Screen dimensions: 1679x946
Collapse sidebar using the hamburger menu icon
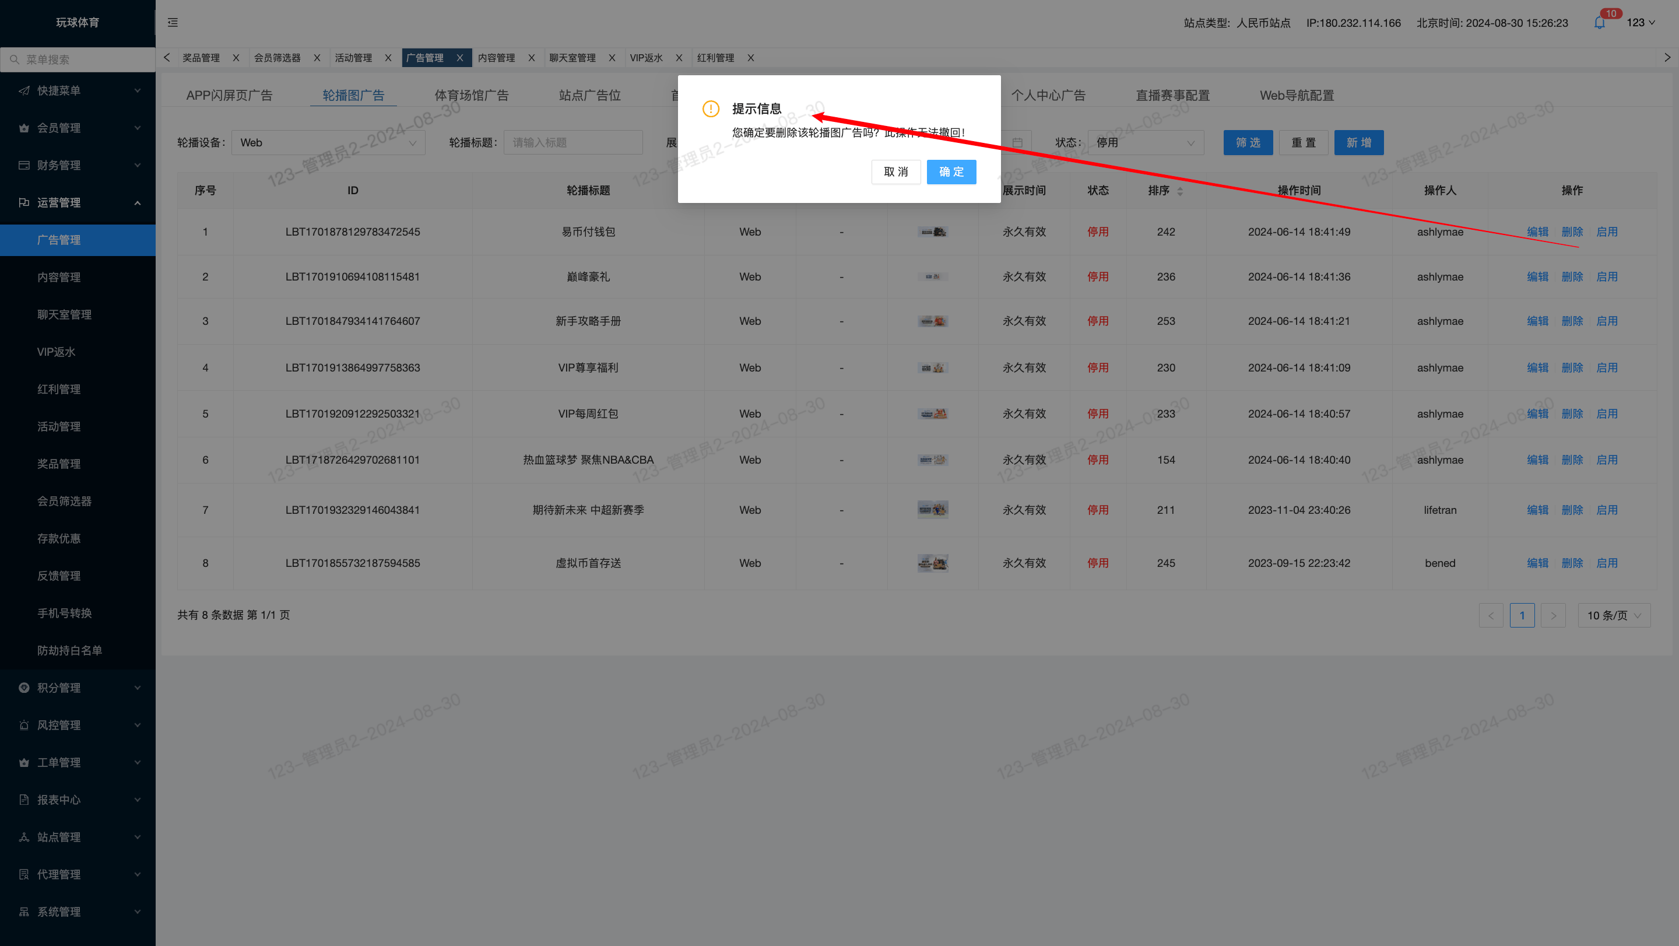(173, 23)
